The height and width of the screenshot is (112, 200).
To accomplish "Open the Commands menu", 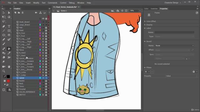I will (x=52, y=3).
